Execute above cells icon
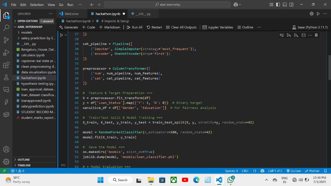This screenshot has width=331, height=186. pos(289,35)
